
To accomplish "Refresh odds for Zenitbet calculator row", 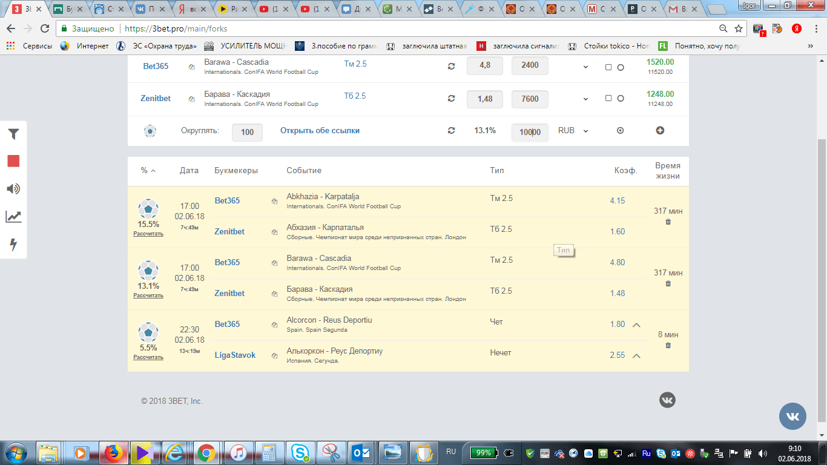I will click(x=451, y=99).
